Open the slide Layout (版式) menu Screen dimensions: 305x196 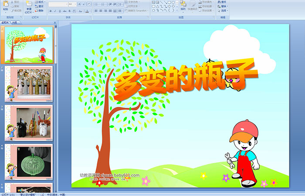[x=40, y=2]
